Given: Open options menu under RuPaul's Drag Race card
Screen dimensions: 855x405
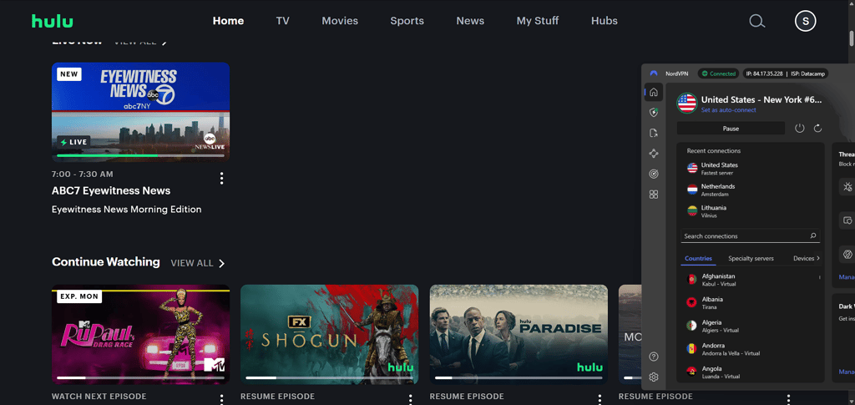Looking at the screenshot, I should (221, 399).
